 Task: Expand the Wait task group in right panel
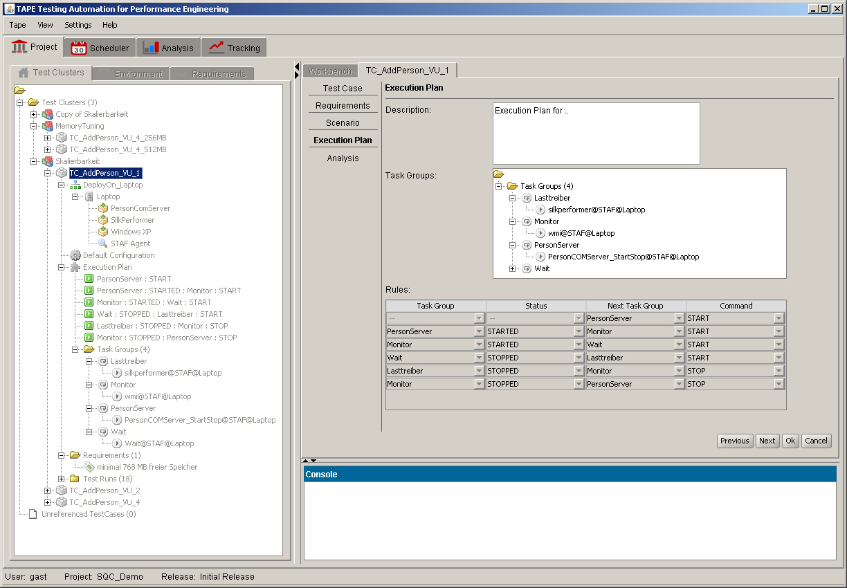[x=513, y=268]
